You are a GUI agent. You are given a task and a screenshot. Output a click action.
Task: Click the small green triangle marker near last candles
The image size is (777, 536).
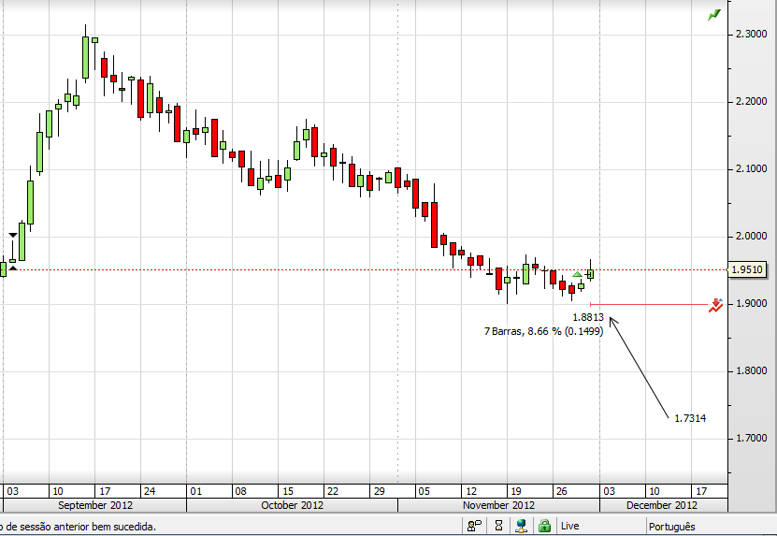tap(577, 274)
